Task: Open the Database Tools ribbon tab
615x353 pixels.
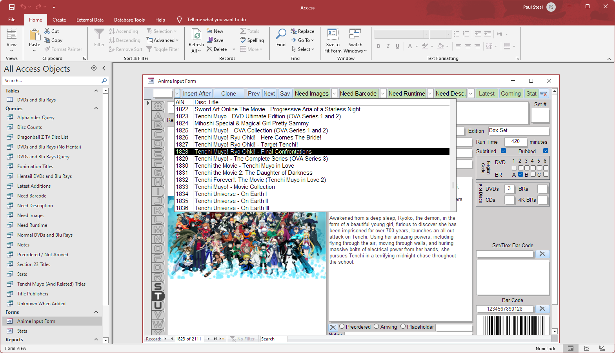Action: coord(129,20)
